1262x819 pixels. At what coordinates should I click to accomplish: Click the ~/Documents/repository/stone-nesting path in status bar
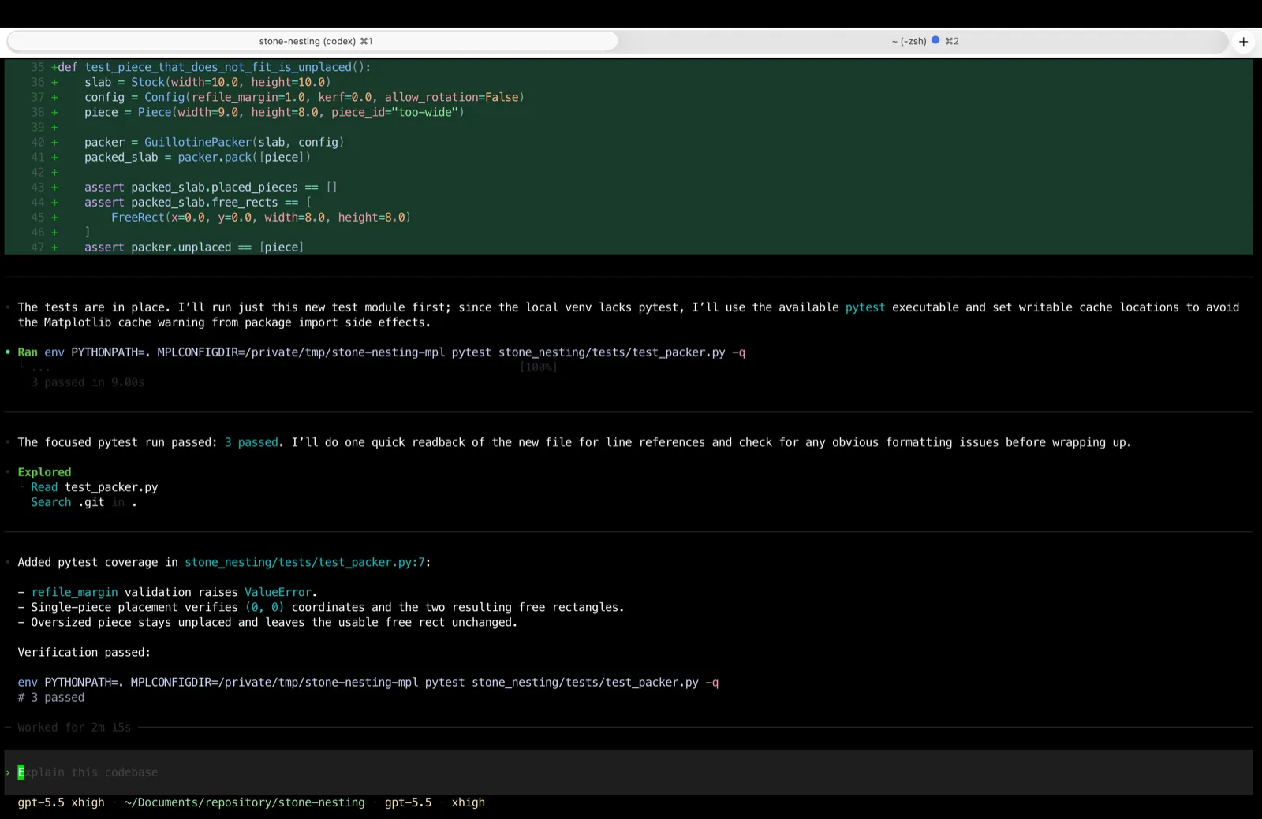pyautogui.click(x=245, y=802)
